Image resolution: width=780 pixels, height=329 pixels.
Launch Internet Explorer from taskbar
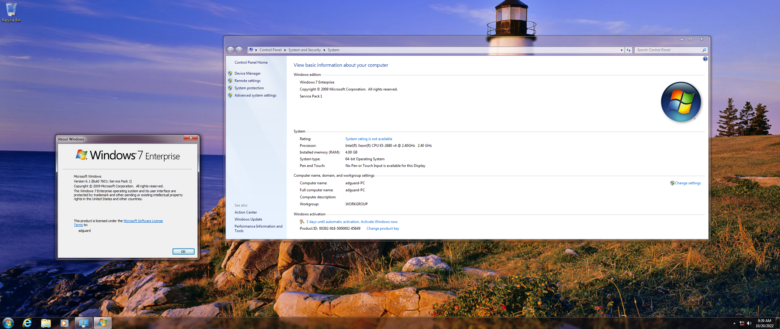(x=27, y=323)
